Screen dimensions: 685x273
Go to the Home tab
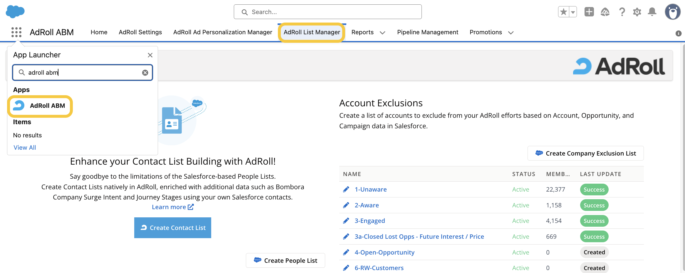(99, 32)
